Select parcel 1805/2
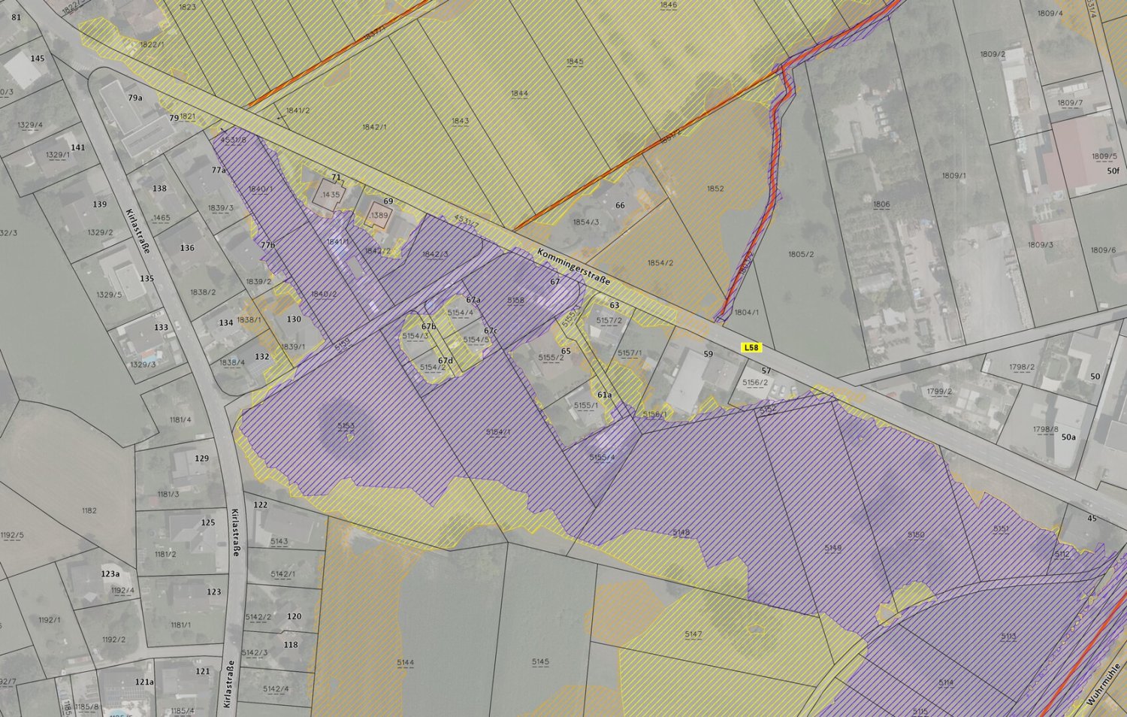 coord(801,254)
